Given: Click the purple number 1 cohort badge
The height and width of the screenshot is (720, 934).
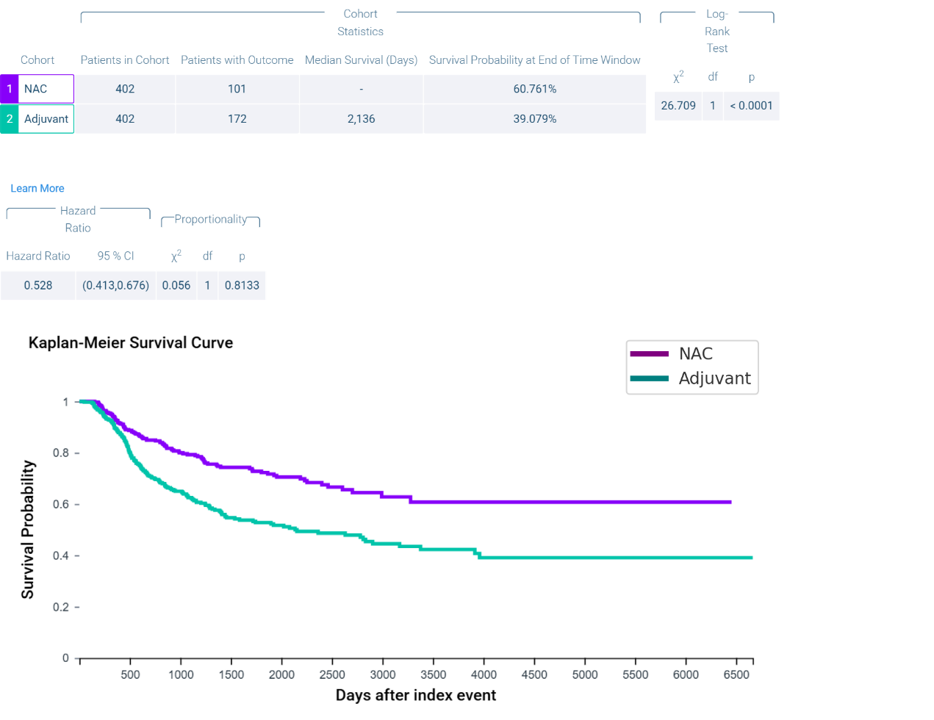Looking at the screenshot, I should coord(10,89).
